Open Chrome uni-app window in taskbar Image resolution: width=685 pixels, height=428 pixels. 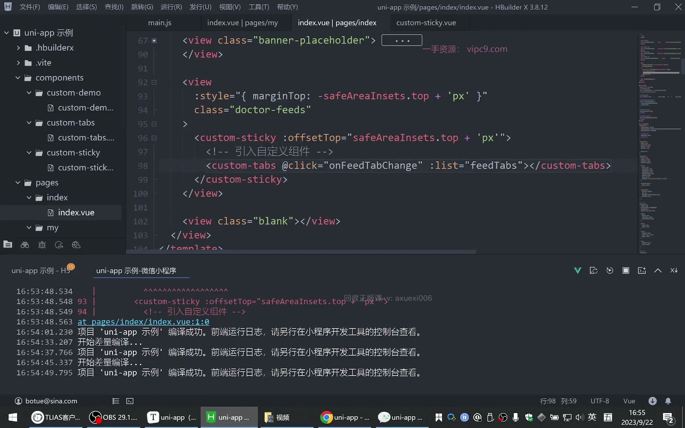pyautogui.click(x=345, y=417)
